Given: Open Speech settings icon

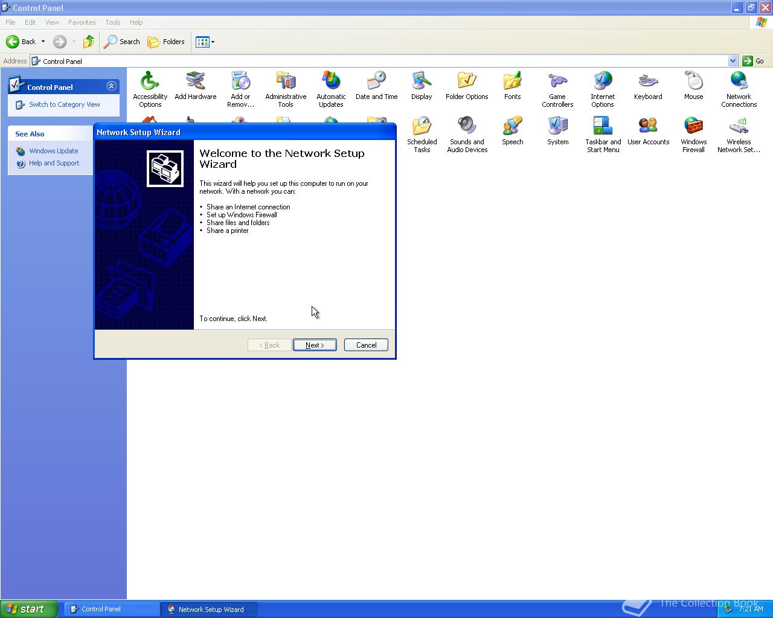Looking at the screenshot, I should point(512,131).
